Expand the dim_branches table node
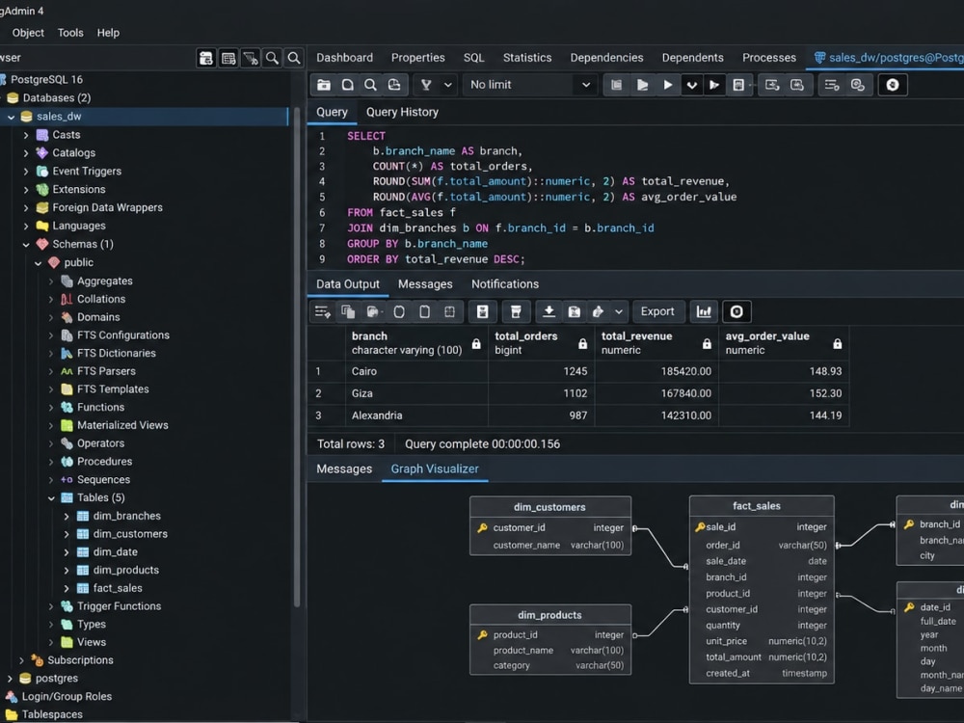This screenshot has width=964, height=723. pos(67,517)
